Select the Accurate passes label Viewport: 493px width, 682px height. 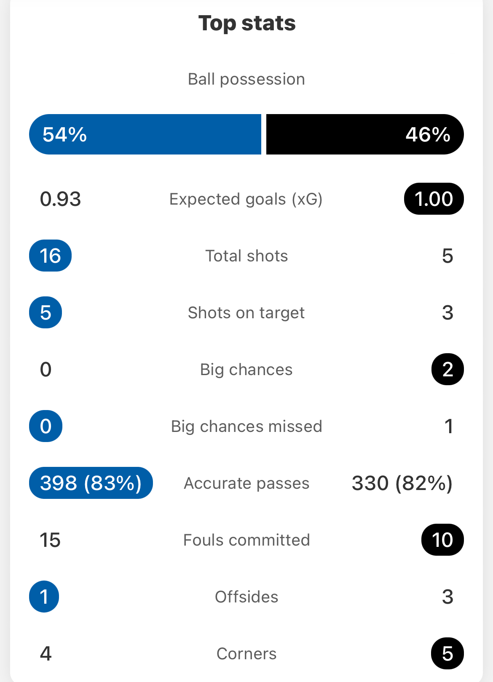(246, 483)
